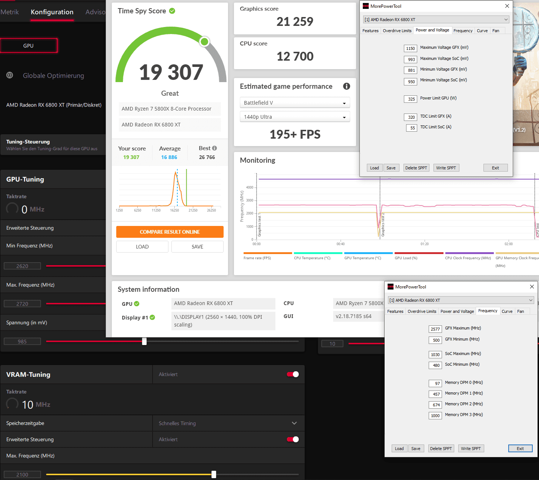Click the MorePowerTool app icon in the upper window title bar
Image resolution: width=539 pixels, height=480 pixels.
coord(366,6)
